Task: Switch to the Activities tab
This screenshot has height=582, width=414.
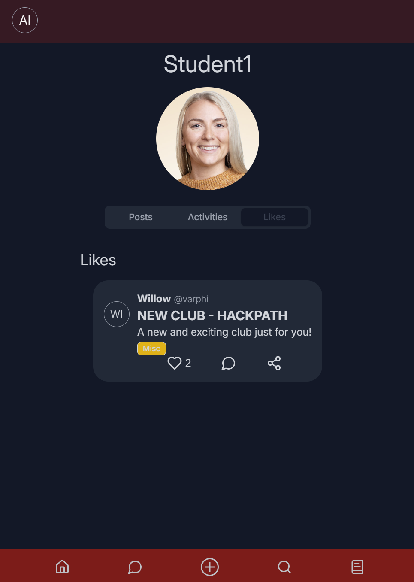Action: [208, 217]
